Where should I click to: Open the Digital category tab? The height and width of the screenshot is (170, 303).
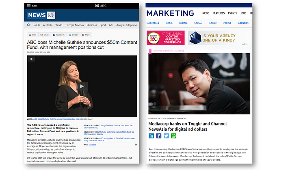184,23
